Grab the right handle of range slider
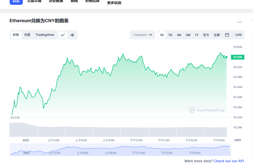 [230, 149]
